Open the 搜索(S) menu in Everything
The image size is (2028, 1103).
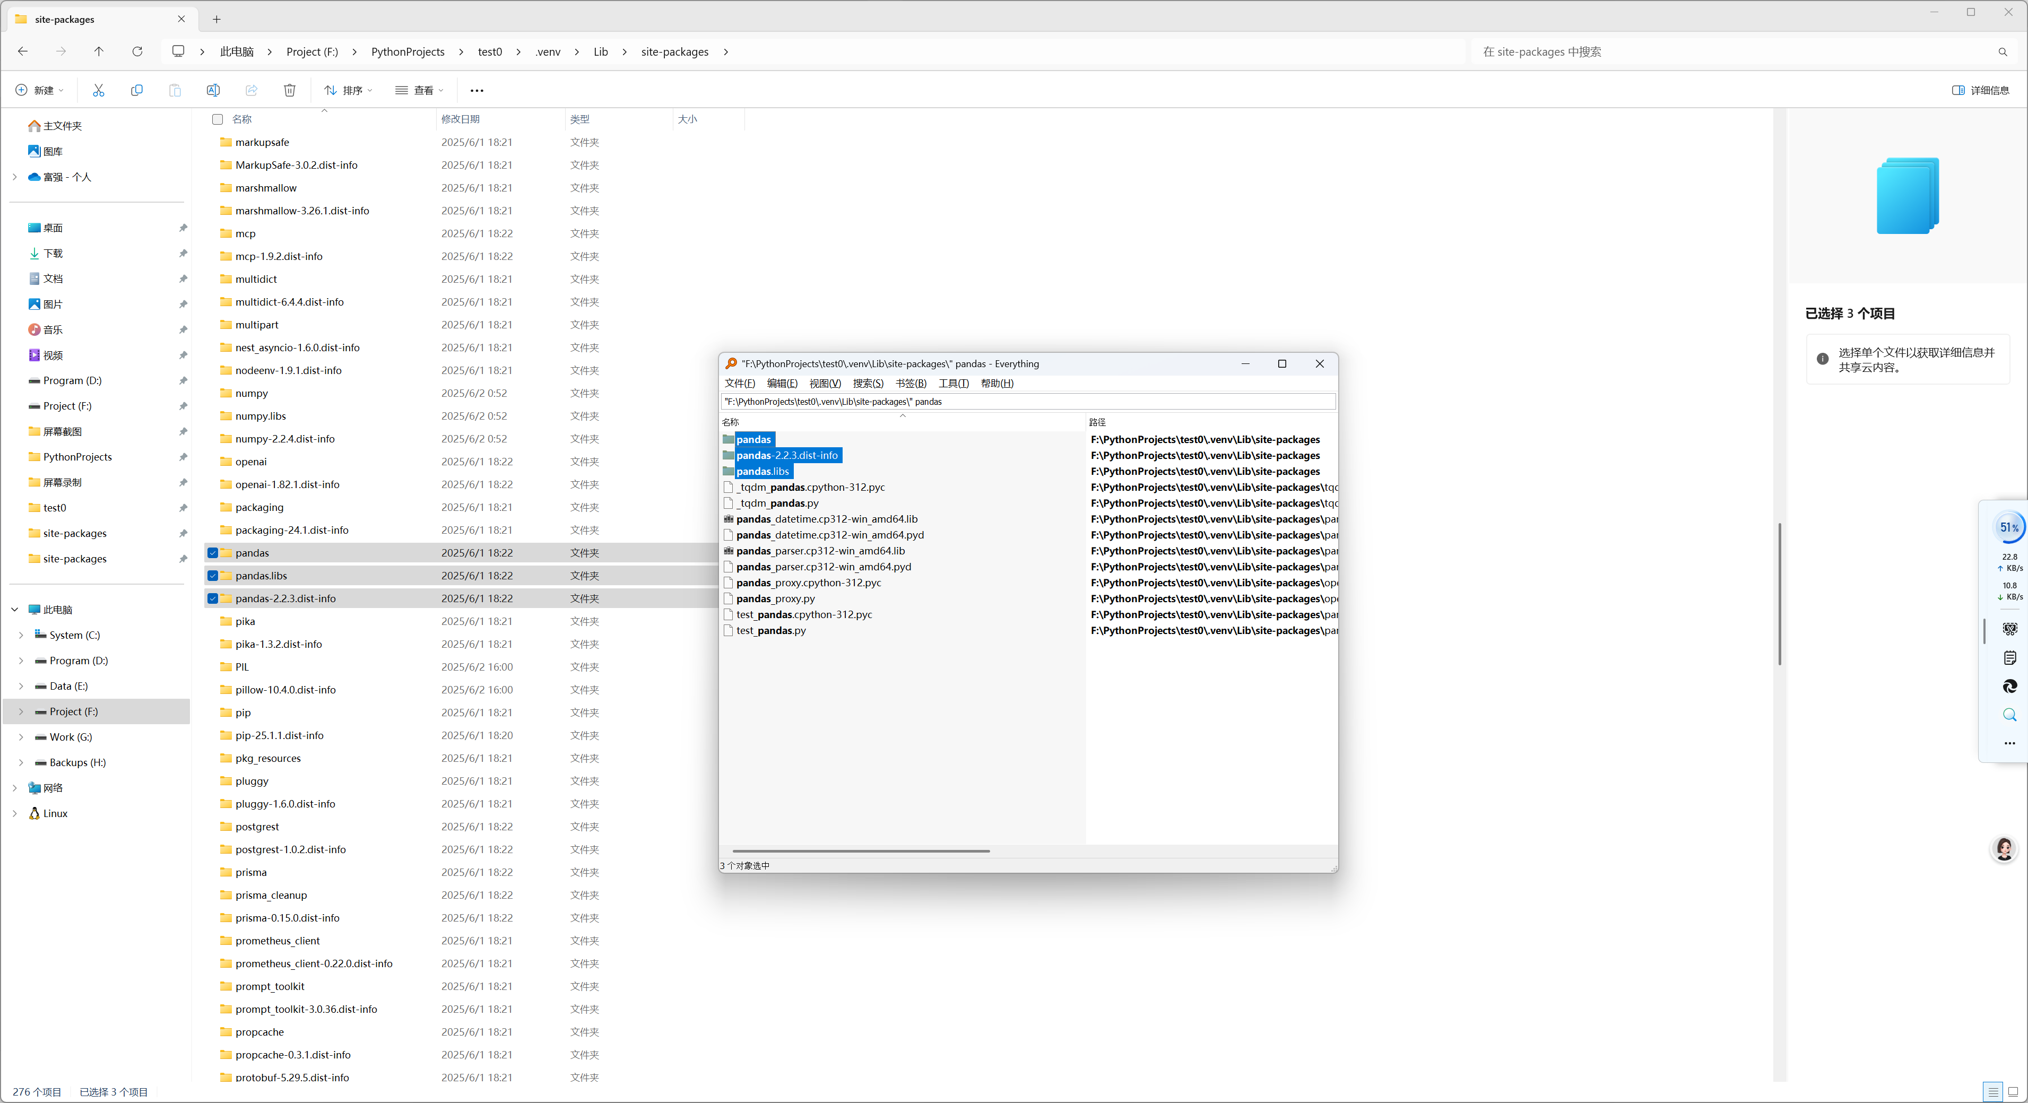tap(868, 384)
